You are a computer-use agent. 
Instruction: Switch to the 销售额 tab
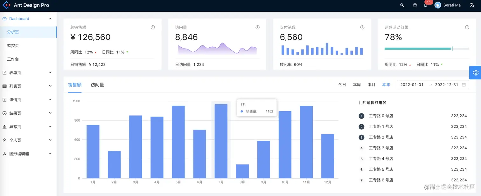[75, 85]
